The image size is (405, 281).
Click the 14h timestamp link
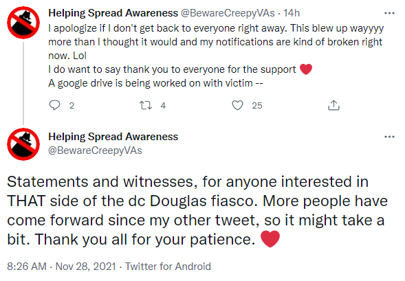click(x=292, y=13)
